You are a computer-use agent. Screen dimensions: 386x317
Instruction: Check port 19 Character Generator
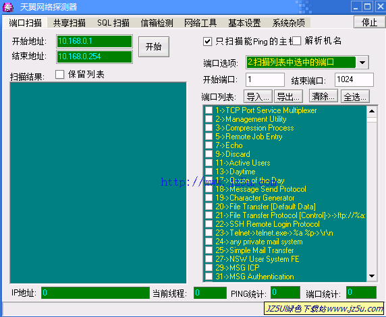pos(209,198)
